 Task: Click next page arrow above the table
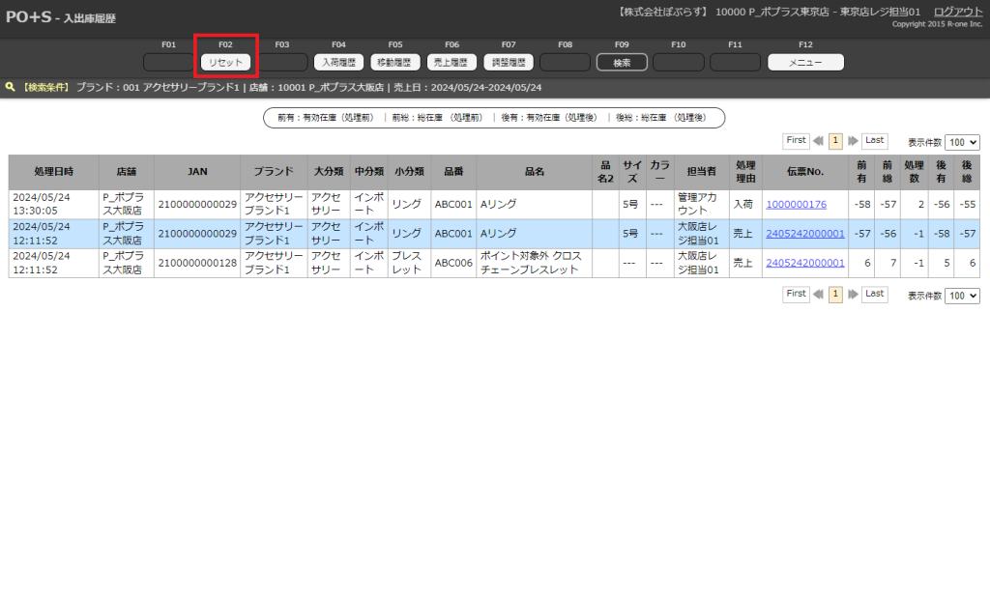coord(853,141)
